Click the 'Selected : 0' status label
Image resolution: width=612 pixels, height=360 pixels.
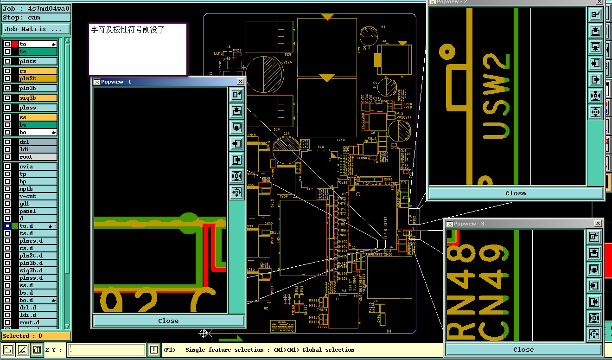point(36,336)
